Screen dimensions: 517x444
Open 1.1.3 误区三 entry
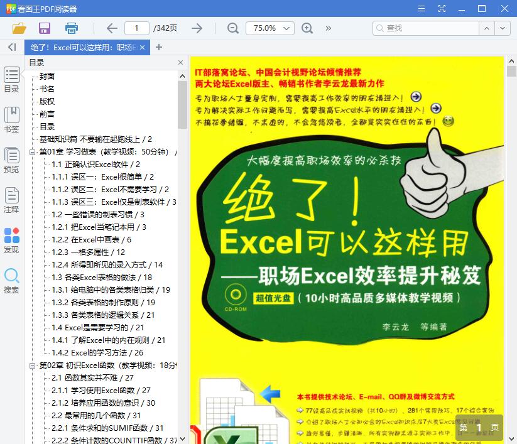coord(114,202)
